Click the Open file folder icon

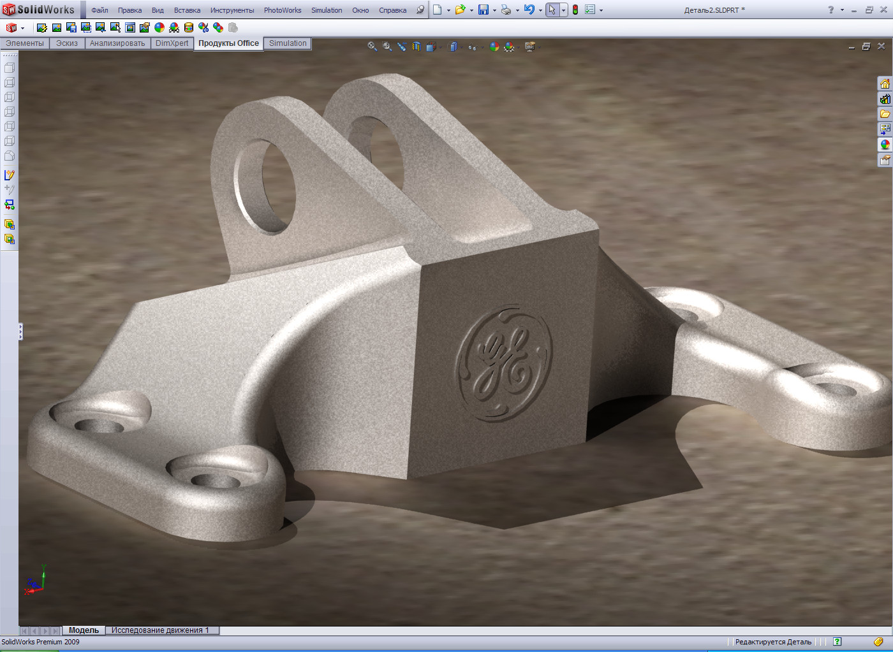pyautogui.click(x=460, y=10)
